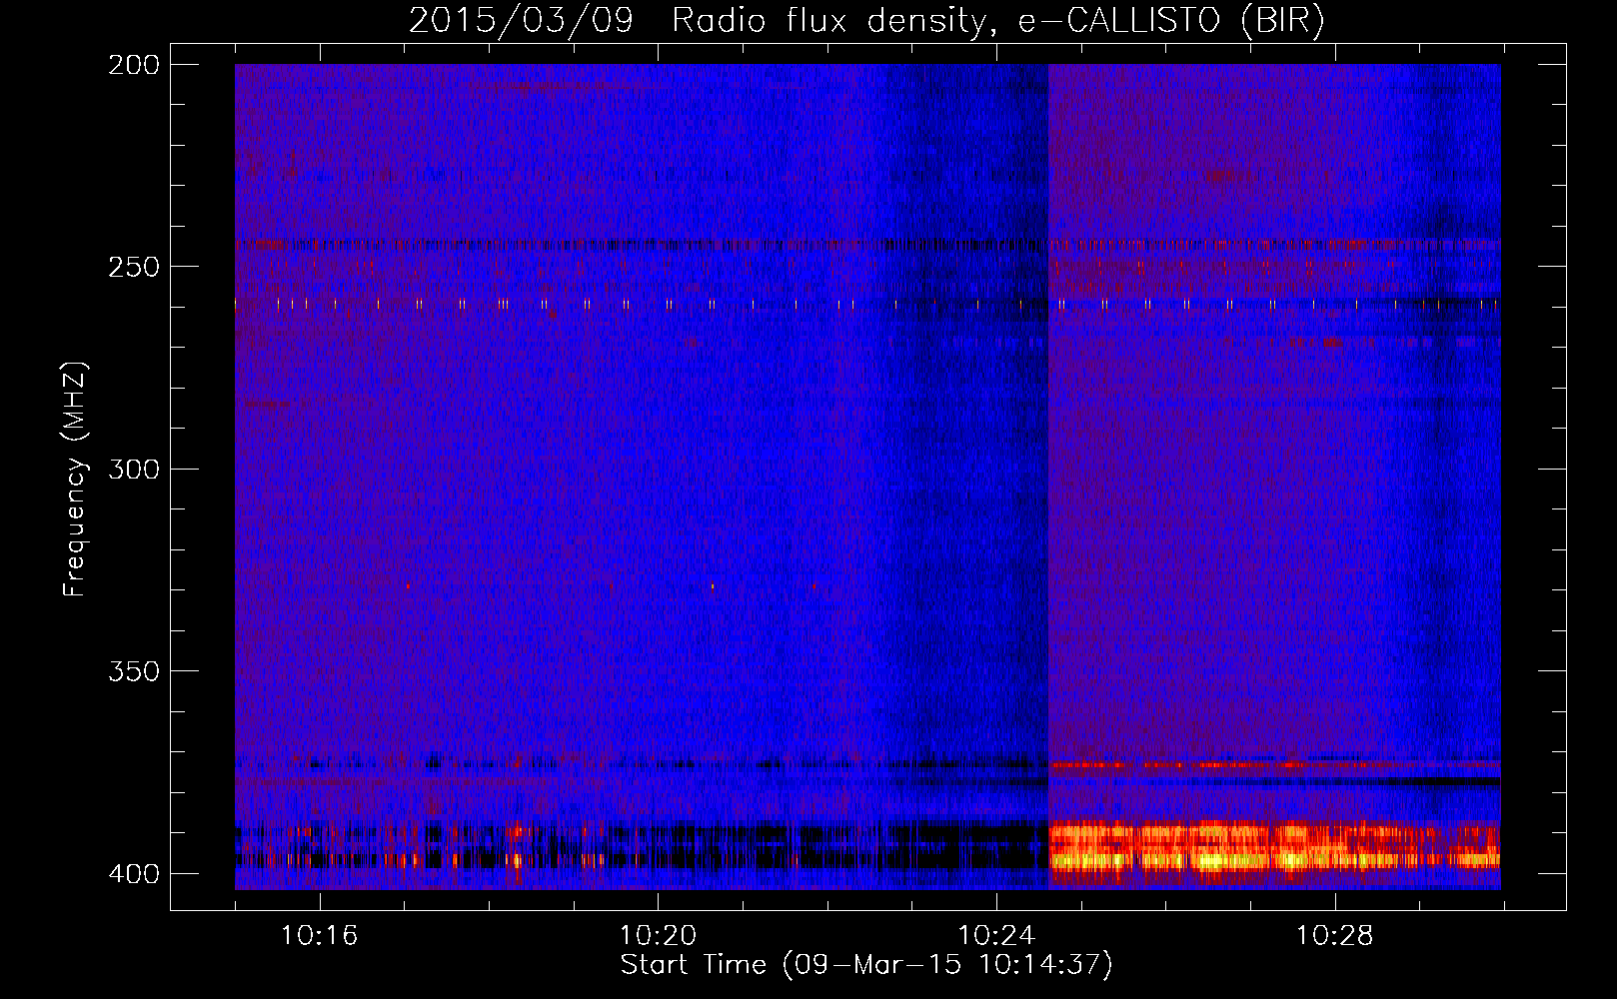
Task: Select the 300 frequency axis label
Action: click(133, 469)
